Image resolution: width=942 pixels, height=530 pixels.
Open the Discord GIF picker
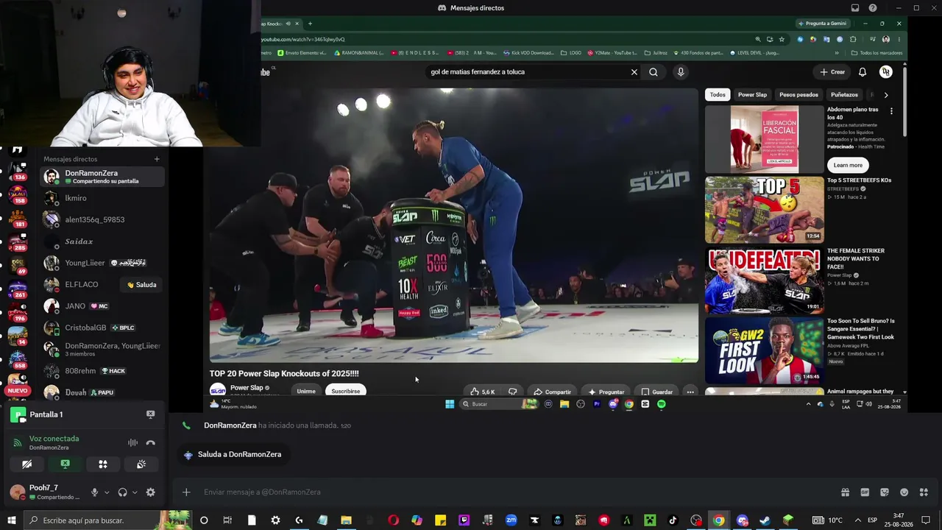[x=865, y=492]
